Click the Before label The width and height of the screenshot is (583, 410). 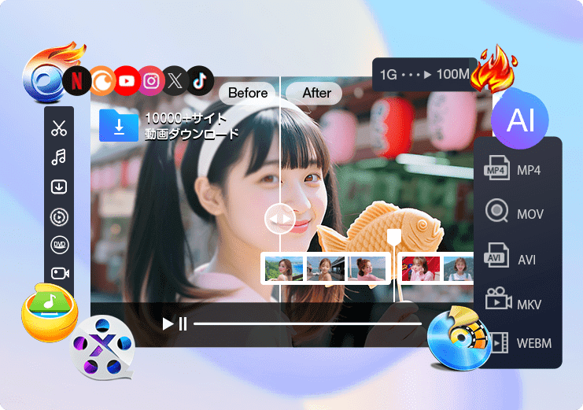[x=248, y=93]
